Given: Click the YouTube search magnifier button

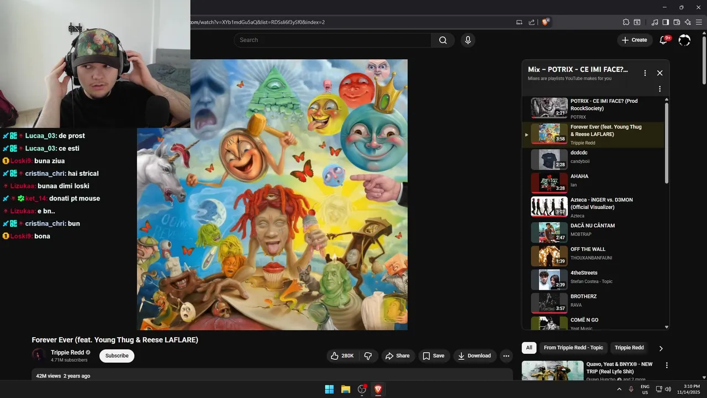Looking at the screenshot, I should click(x=442, y=40).
